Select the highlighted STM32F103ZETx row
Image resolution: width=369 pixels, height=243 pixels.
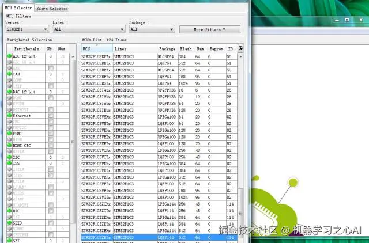(x=159, y=237)
